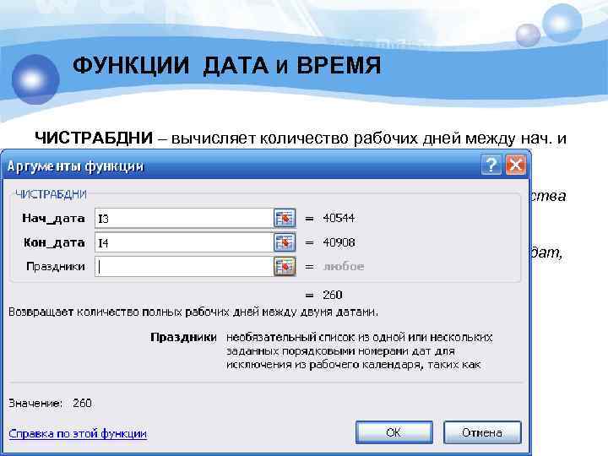Click the Кон_дата argument label
The image size is (608, 456).
[54, 242]
